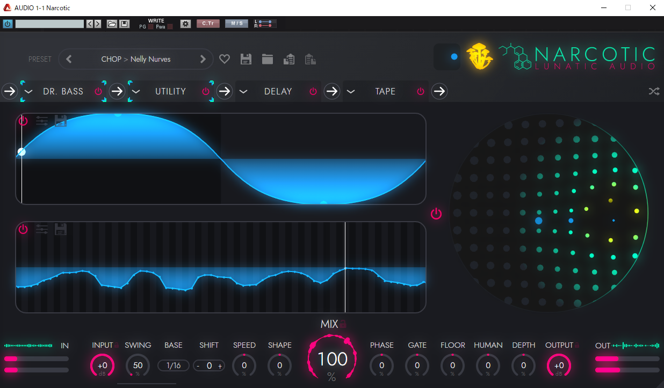This screenshot has width=664, height=388.
Task: Save the current Narcotic preset
Action: click(x=246, y=59)
